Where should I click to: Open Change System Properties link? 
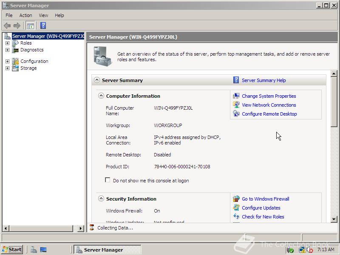269,96
